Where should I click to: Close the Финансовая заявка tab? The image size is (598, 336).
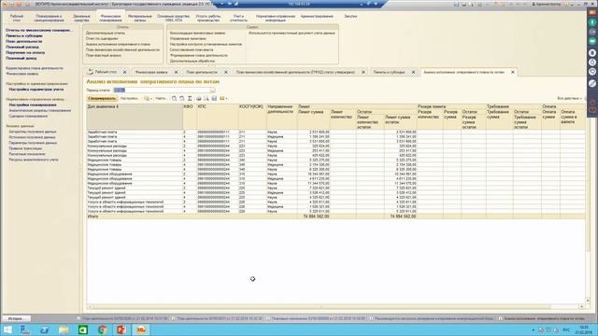coord(177,72)
